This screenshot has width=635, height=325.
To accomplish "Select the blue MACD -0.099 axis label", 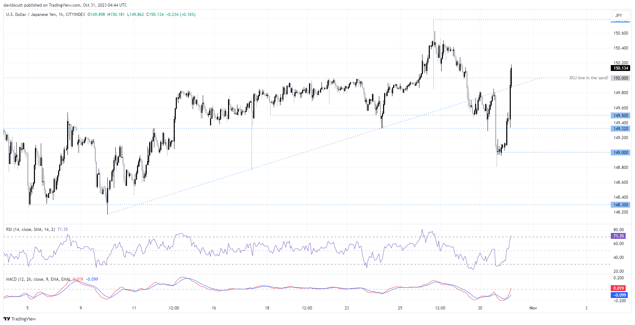I will tap(619, 295).
